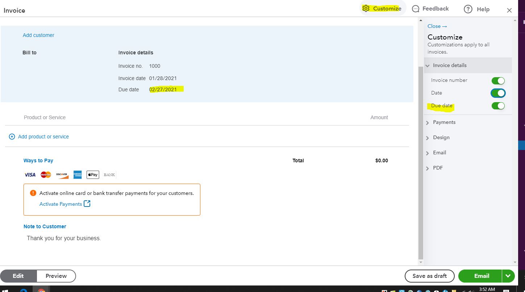Toggle the Date switch in Customize
Screen dimensions: 525x292
click(498, 93)
